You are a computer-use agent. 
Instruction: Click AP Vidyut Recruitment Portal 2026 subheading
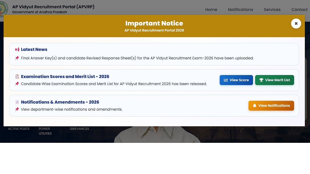pyautogui.click(x=154, y=30)
